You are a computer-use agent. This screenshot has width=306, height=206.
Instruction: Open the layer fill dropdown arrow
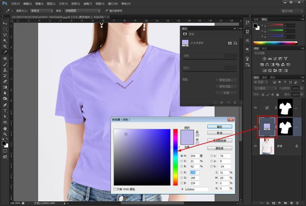302,95
